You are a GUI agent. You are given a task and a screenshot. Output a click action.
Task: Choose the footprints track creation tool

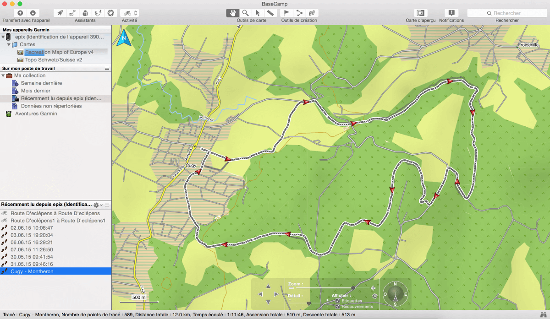click(312, 13)
